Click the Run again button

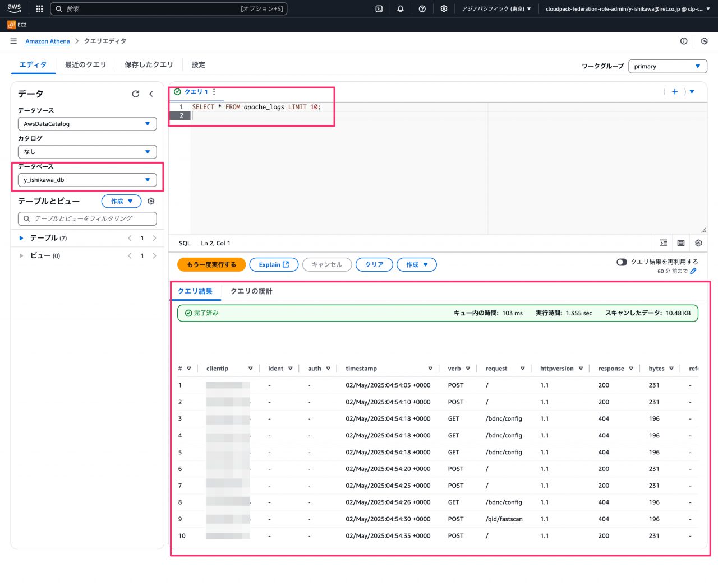coord(211,264)
